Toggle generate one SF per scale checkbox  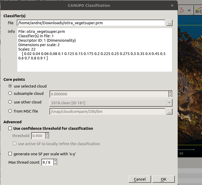[x=10, y=154]
